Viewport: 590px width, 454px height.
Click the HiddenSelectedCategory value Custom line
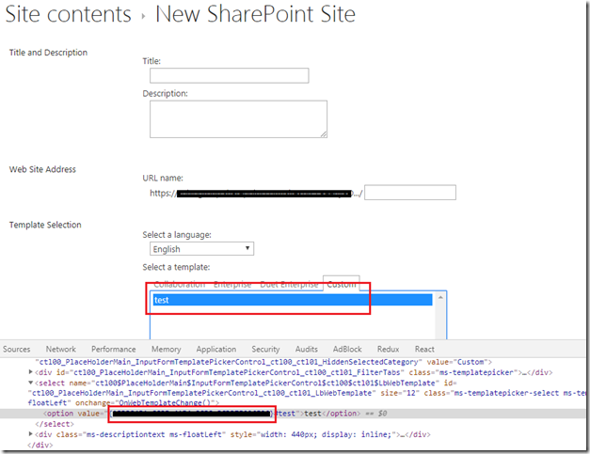click(x=263, y=362)
